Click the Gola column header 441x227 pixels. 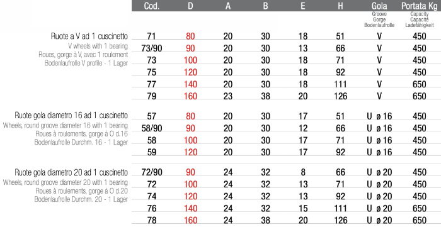pyautogui.click(x=379, y=6)
